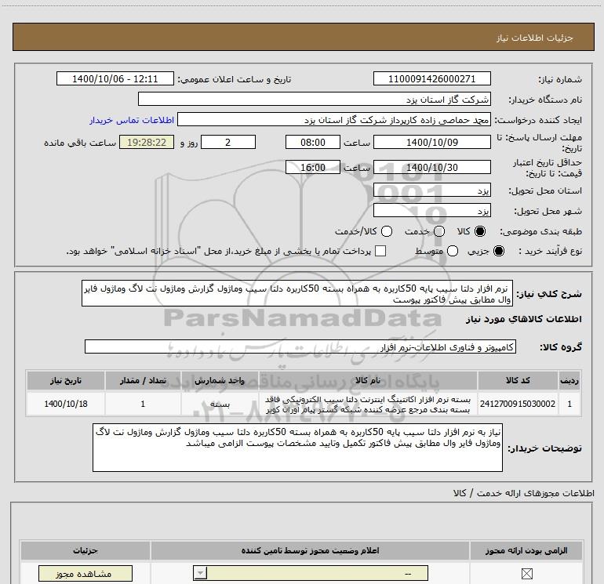Click the announcement date field 1400/10/06 - 12:11
The height and width of the screenshot is (584, 604).
pyautogui.click(x=115, y=79)
